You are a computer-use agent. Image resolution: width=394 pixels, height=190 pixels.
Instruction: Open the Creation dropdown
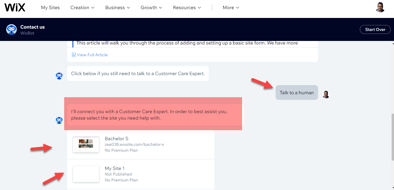click(x=82, y=7)
